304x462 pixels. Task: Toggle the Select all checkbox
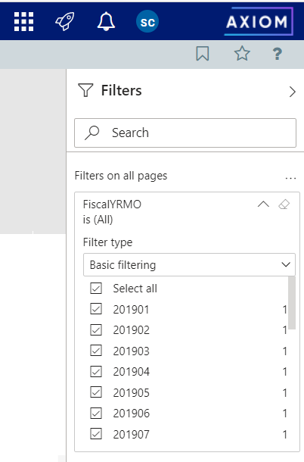point(96,288)
